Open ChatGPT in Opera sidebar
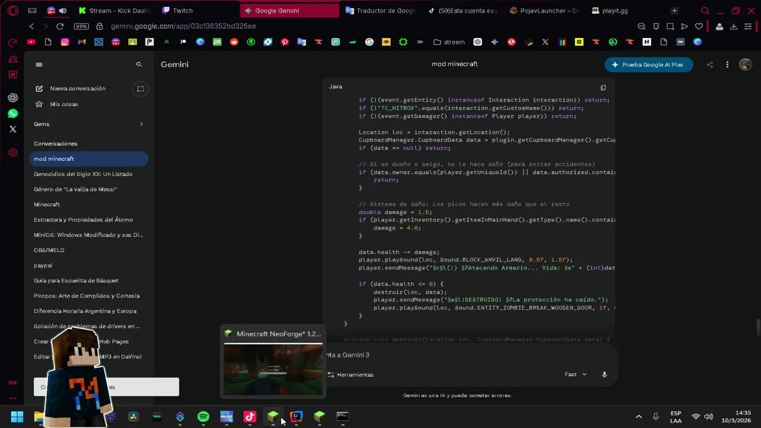Image resolution: width=761 pixels, height=428 pixels. [12, 97]
